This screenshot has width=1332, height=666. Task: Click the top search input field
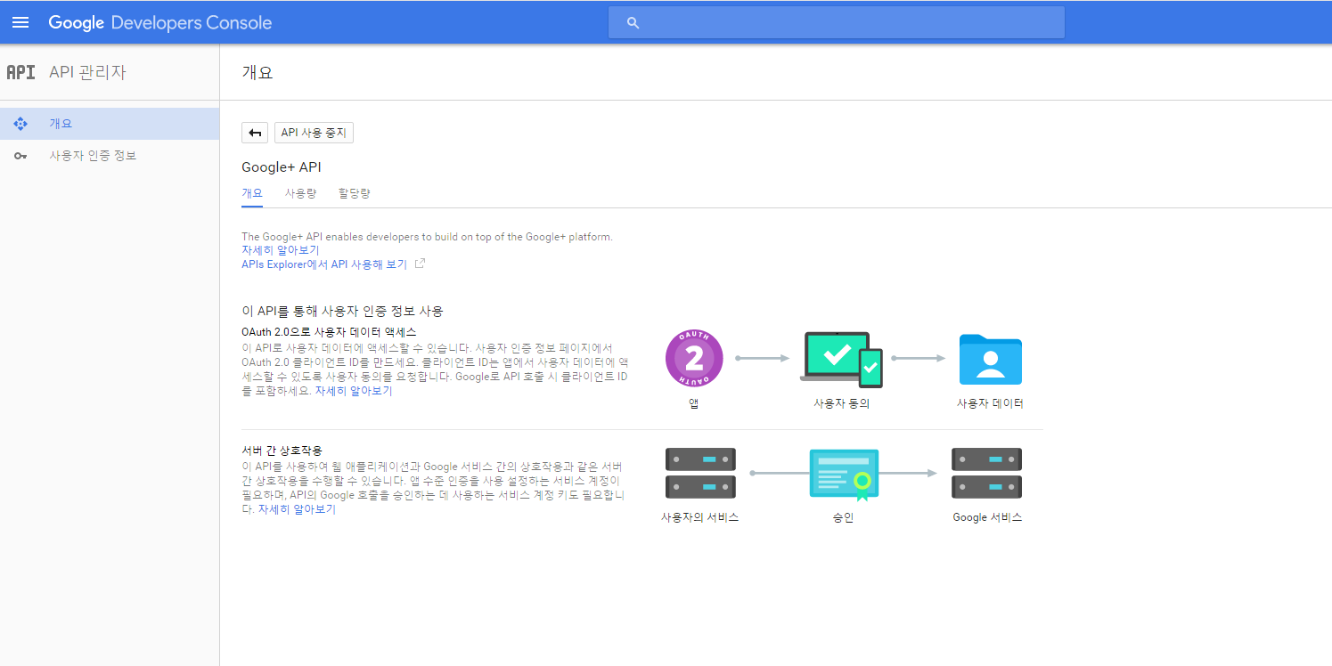(x=846, y=23)
